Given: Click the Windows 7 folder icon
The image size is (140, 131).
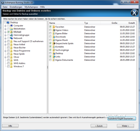Looking at the screenshot, I should pyautogui.click(x=11, y=66).
